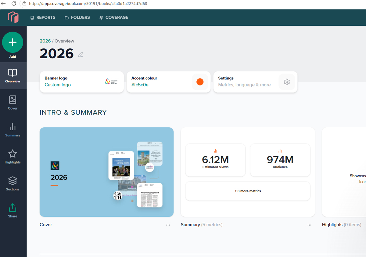Click the green Add plus button

point(13,42)
